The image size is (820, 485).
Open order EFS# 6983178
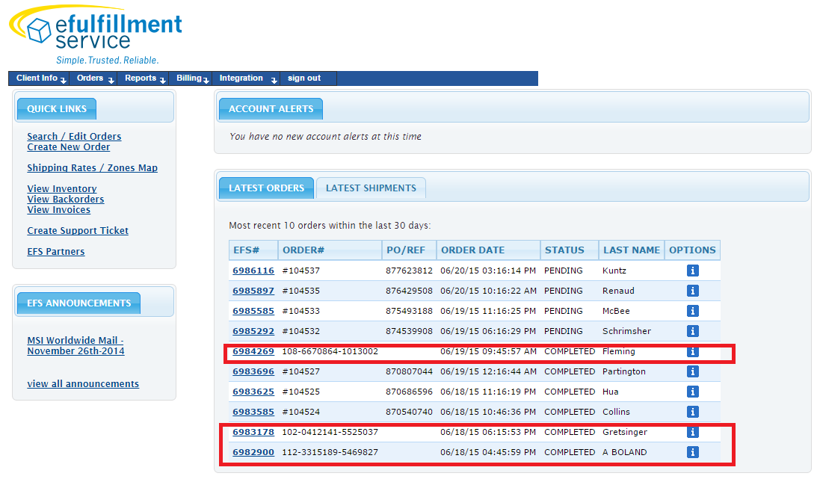point(253,432)
